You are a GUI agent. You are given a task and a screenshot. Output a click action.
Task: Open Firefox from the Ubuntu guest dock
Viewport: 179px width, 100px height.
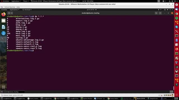[x=3, y=14]
